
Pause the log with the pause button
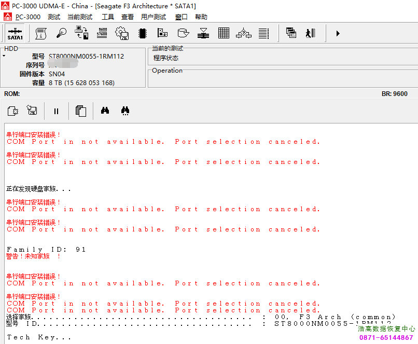click(x=57, y=111)
